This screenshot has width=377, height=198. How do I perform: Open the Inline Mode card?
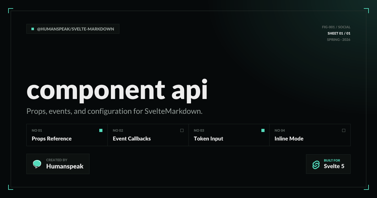tap(310, 135)
